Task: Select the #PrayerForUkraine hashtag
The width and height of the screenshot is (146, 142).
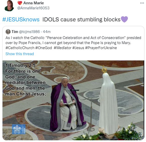Action: (x=101, y=48)
